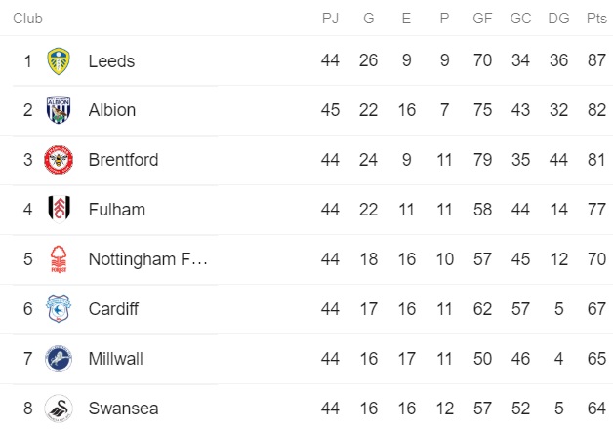The height and width of the screenshot is (429, 613).
Task: Click the Fulham club badge
Action: pyautogui.click(x=59, y=210)
